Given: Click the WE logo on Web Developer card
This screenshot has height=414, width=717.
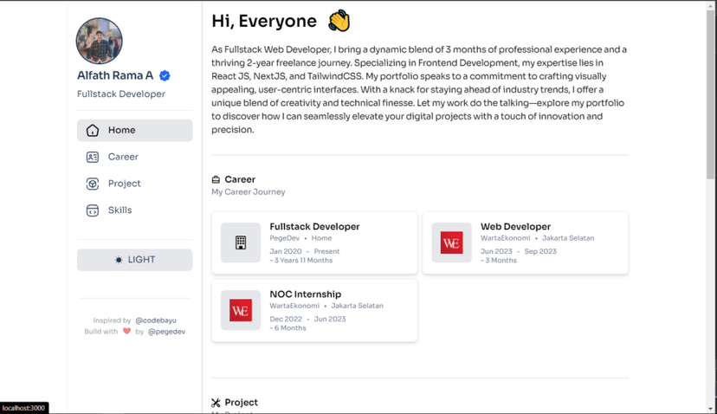Looking at the screenshot, I should pos(451,243).
